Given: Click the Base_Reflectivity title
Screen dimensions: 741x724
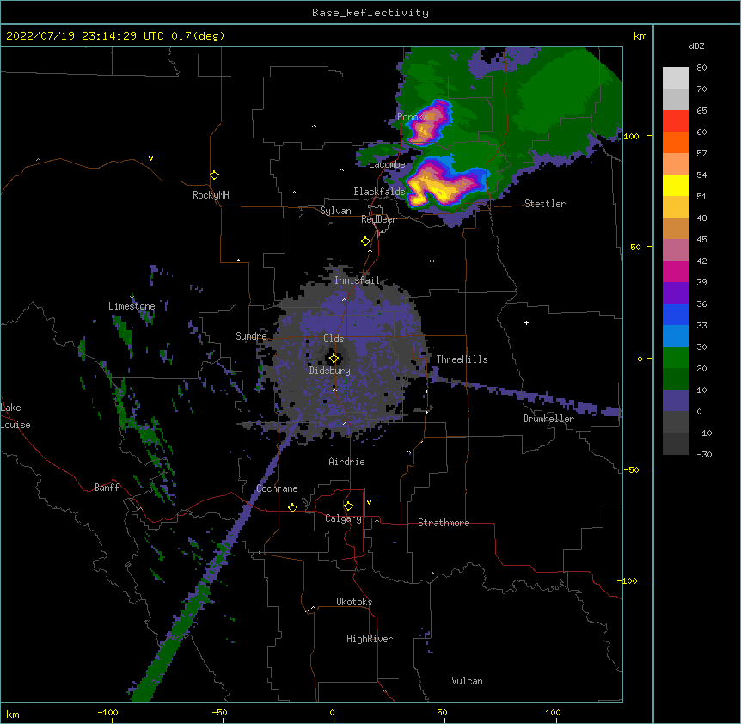Looking at the screenshot, I should point(370,13).
